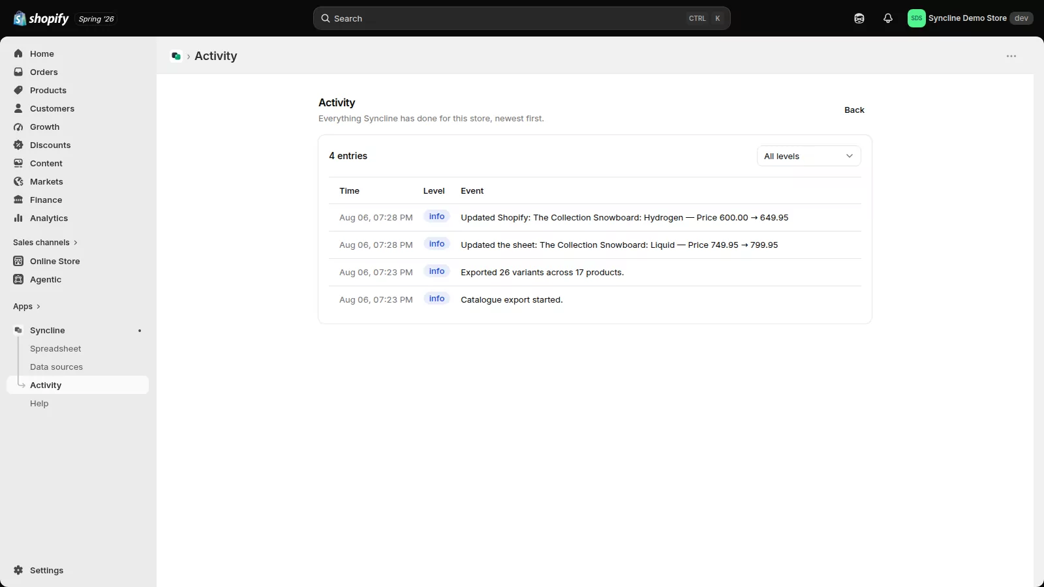Click the CTRL K shortcut hint

click(705, 18)
